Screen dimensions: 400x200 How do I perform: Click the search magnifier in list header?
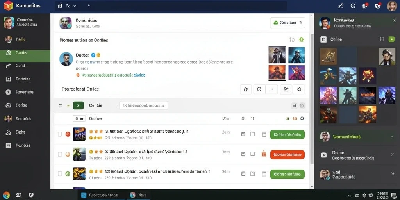[x=302, y=118]
